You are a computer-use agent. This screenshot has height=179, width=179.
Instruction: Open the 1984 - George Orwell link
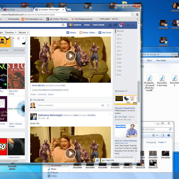(x=15, y=125)
